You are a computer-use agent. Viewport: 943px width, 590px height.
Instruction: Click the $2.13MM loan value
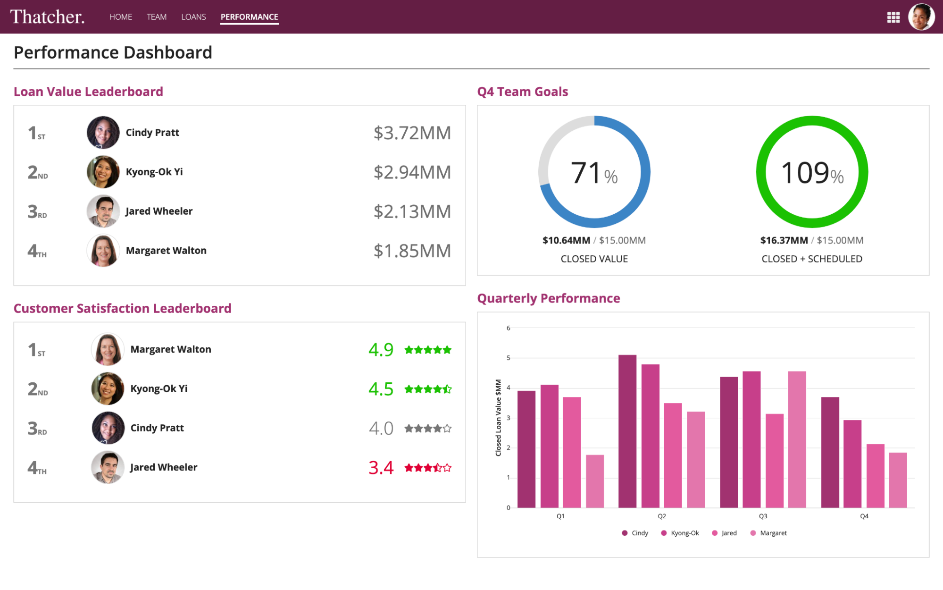coord(412,211)
